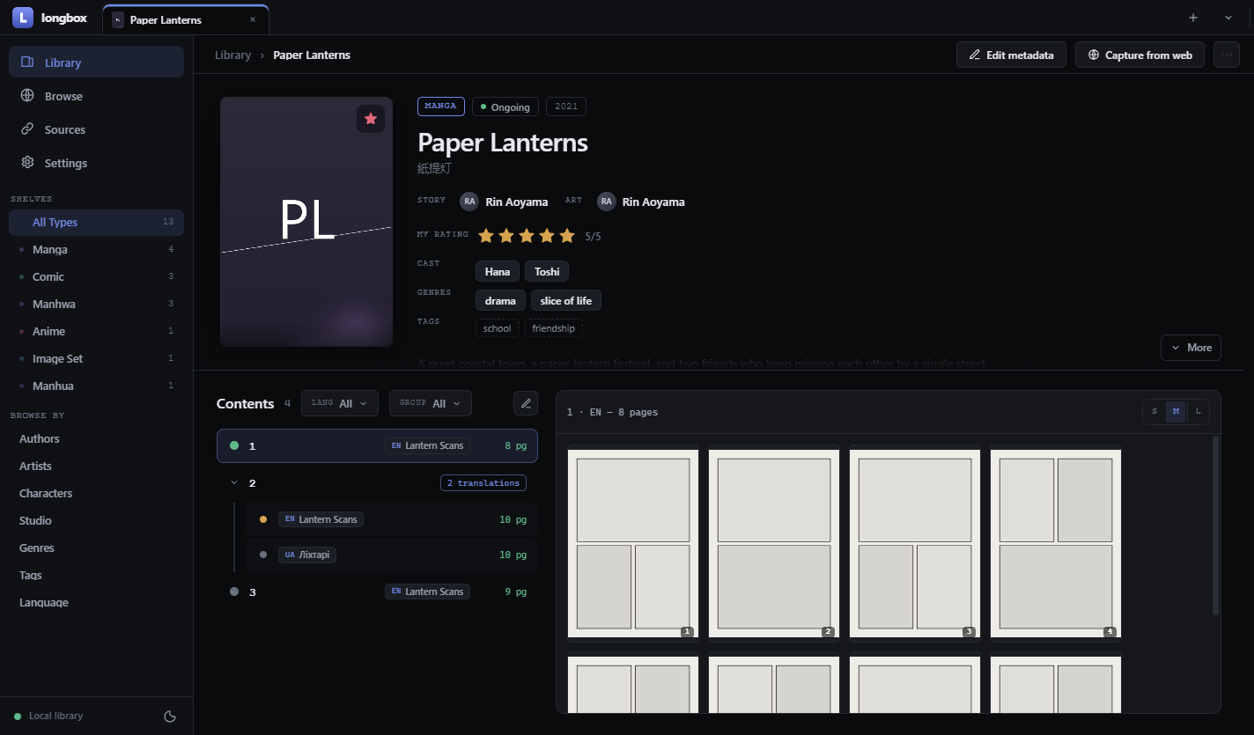Select the Image Set shelf
The height and width of the screenshot is (735, 1254).
tap(96, 359)
